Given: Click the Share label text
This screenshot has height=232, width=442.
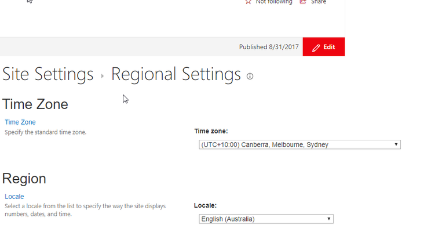Looking at the screenshot, I should (319, 2).
